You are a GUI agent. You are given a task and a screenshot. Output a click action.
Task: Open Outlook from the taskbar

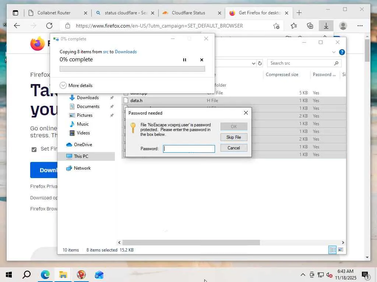point(99,275)
